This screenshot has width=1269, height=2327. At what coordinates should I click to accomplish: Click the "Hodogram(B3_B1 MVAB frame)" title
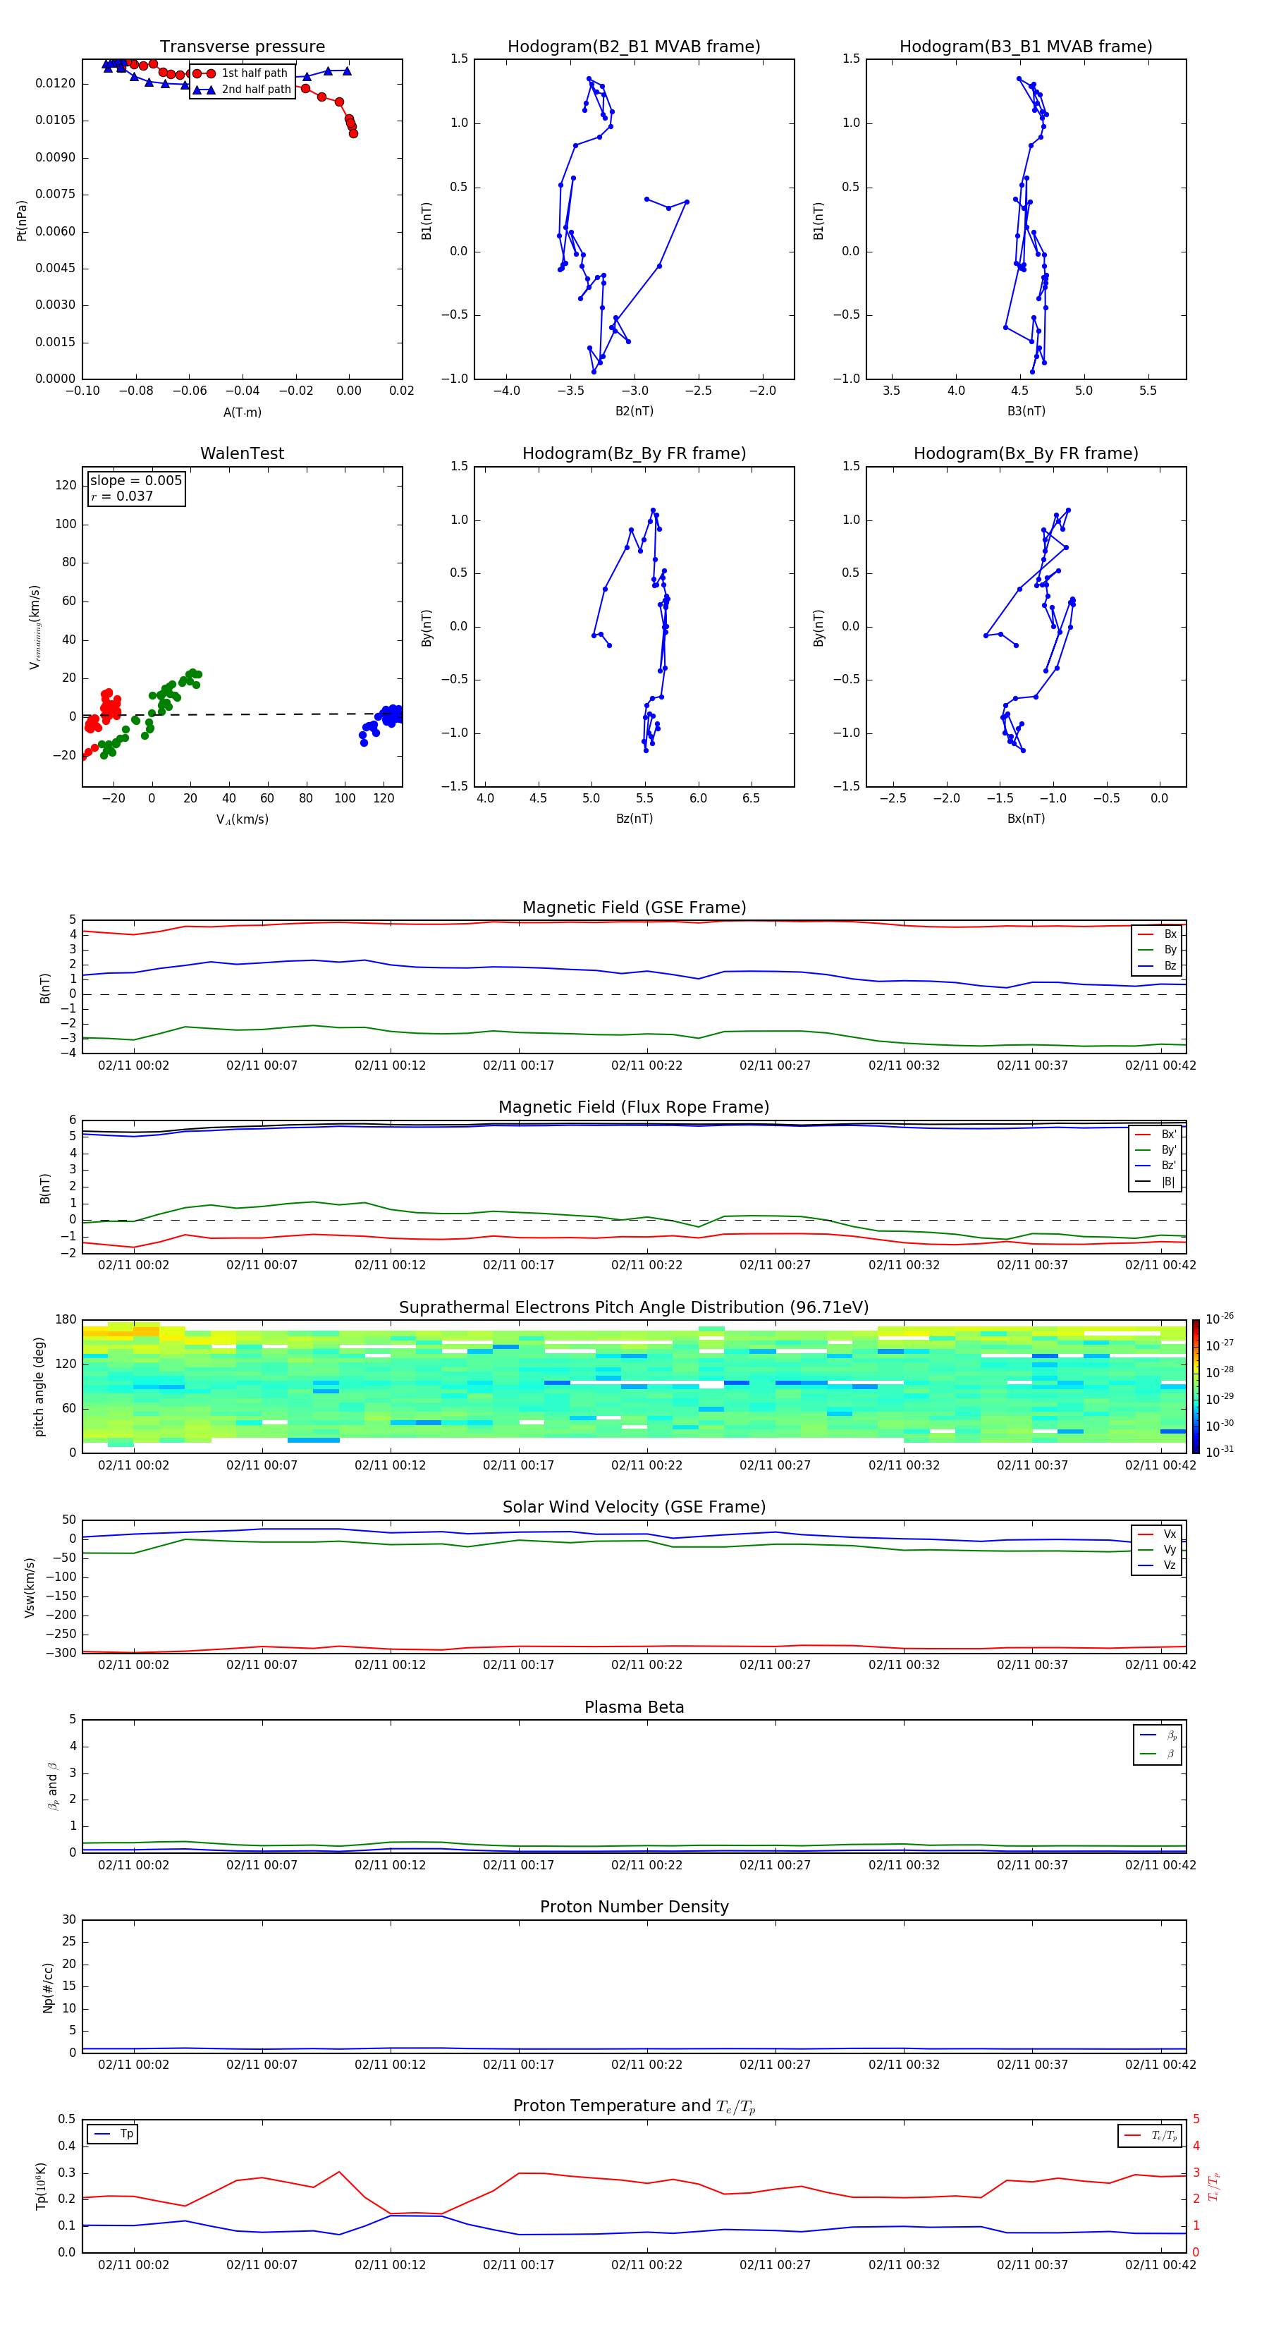tap(1026, 47)
